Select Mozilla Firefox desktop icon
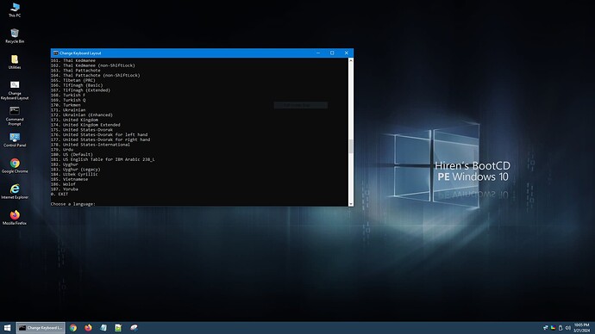This screenshot has width=595, height=334. click(x=15, y=218)
